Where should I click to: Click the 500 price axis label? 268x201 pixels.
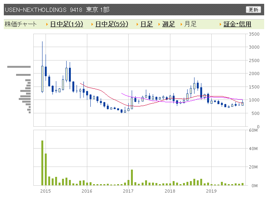click(x=255, y=113)
